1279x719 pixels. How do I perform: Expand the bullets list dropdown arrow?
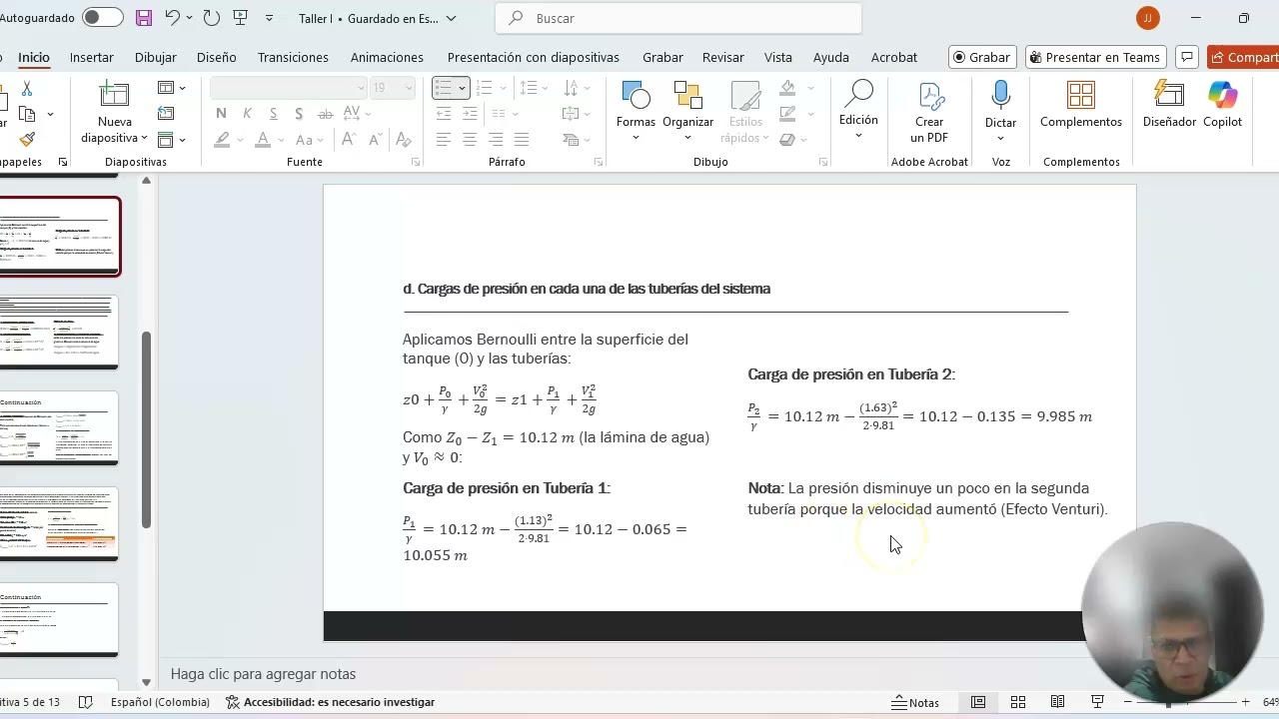point(462,88)
